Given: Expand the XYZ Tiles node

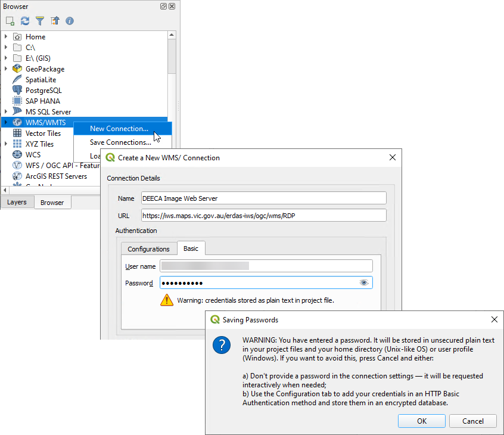Looking at the screenshot, I should coord(6,144).
